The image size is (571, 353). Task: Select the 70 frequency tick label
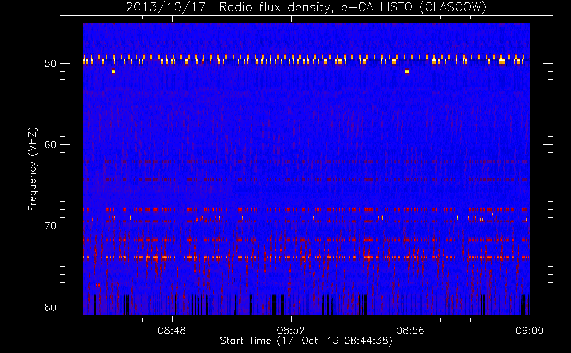(x=50, y=226)
